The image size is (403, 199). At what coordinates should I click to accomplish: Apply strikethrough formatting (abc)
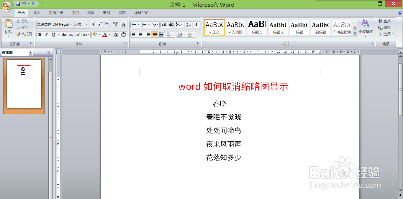click(64, 35)
